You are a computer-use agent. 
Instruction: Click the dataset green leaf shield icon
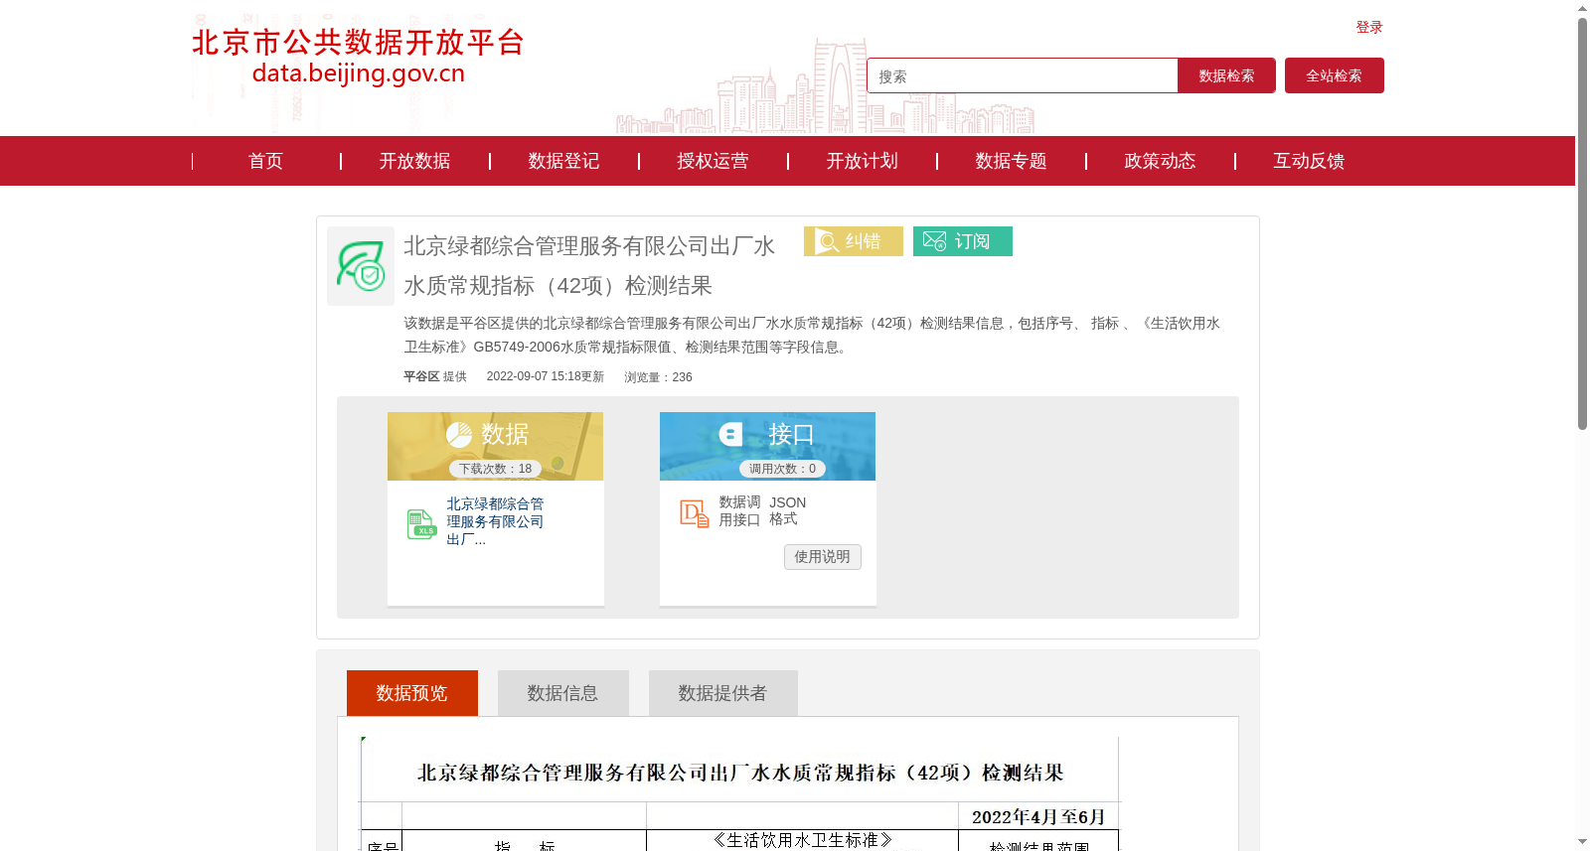tap(361, 266)
